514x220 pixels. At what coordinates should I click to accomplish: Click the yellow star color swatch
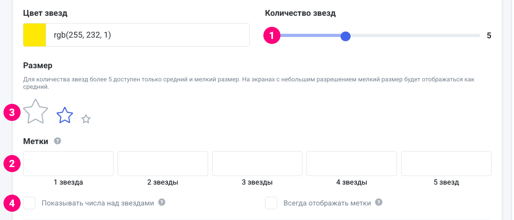click(x=35, y=35)
